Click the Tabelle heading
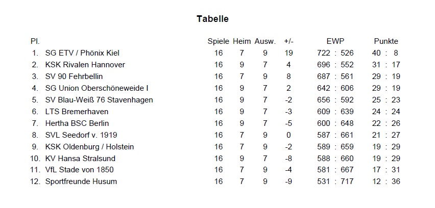 [x=212, y=19]
